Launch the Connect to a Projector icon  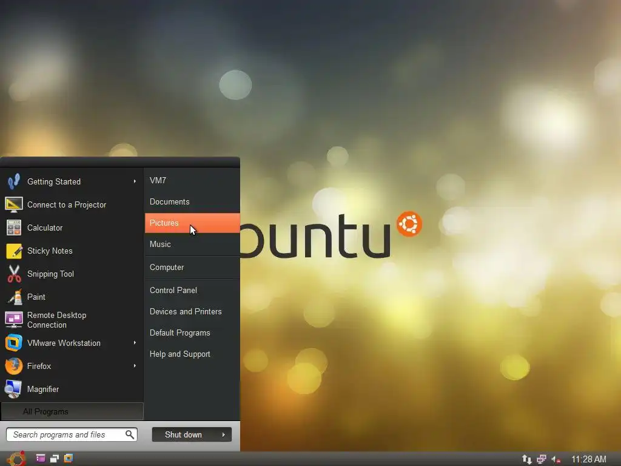(x=14, y=204)
